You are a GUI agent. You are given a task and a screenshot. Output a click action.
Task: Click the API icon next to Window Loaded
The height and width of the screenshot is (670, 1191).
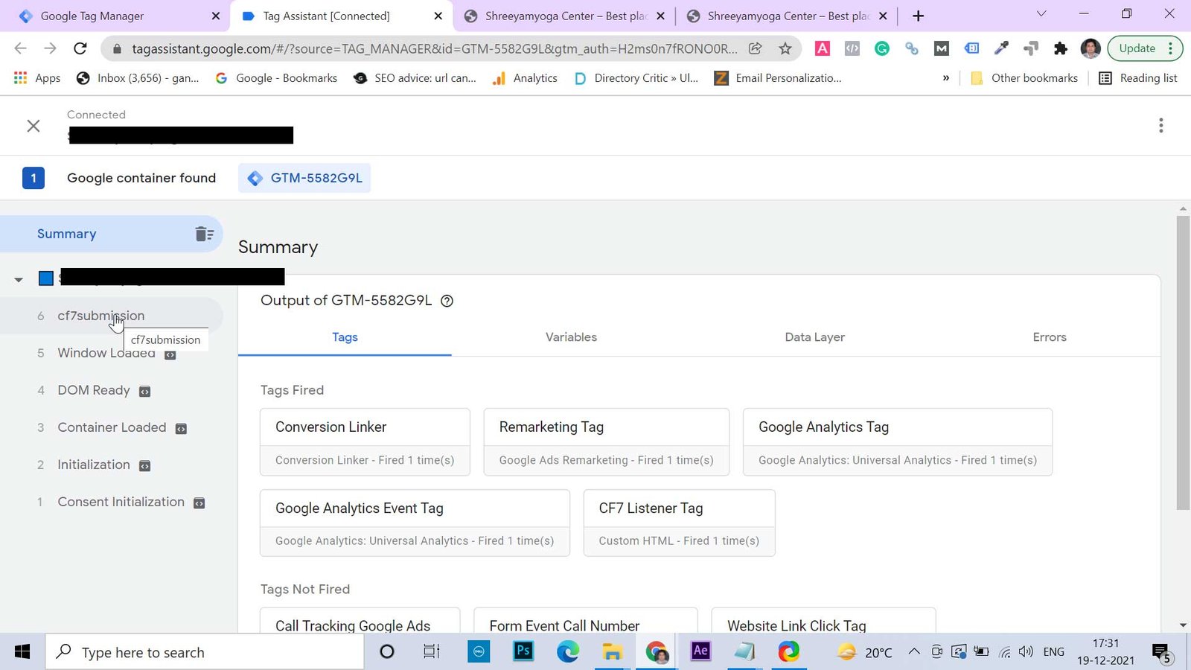170,354
